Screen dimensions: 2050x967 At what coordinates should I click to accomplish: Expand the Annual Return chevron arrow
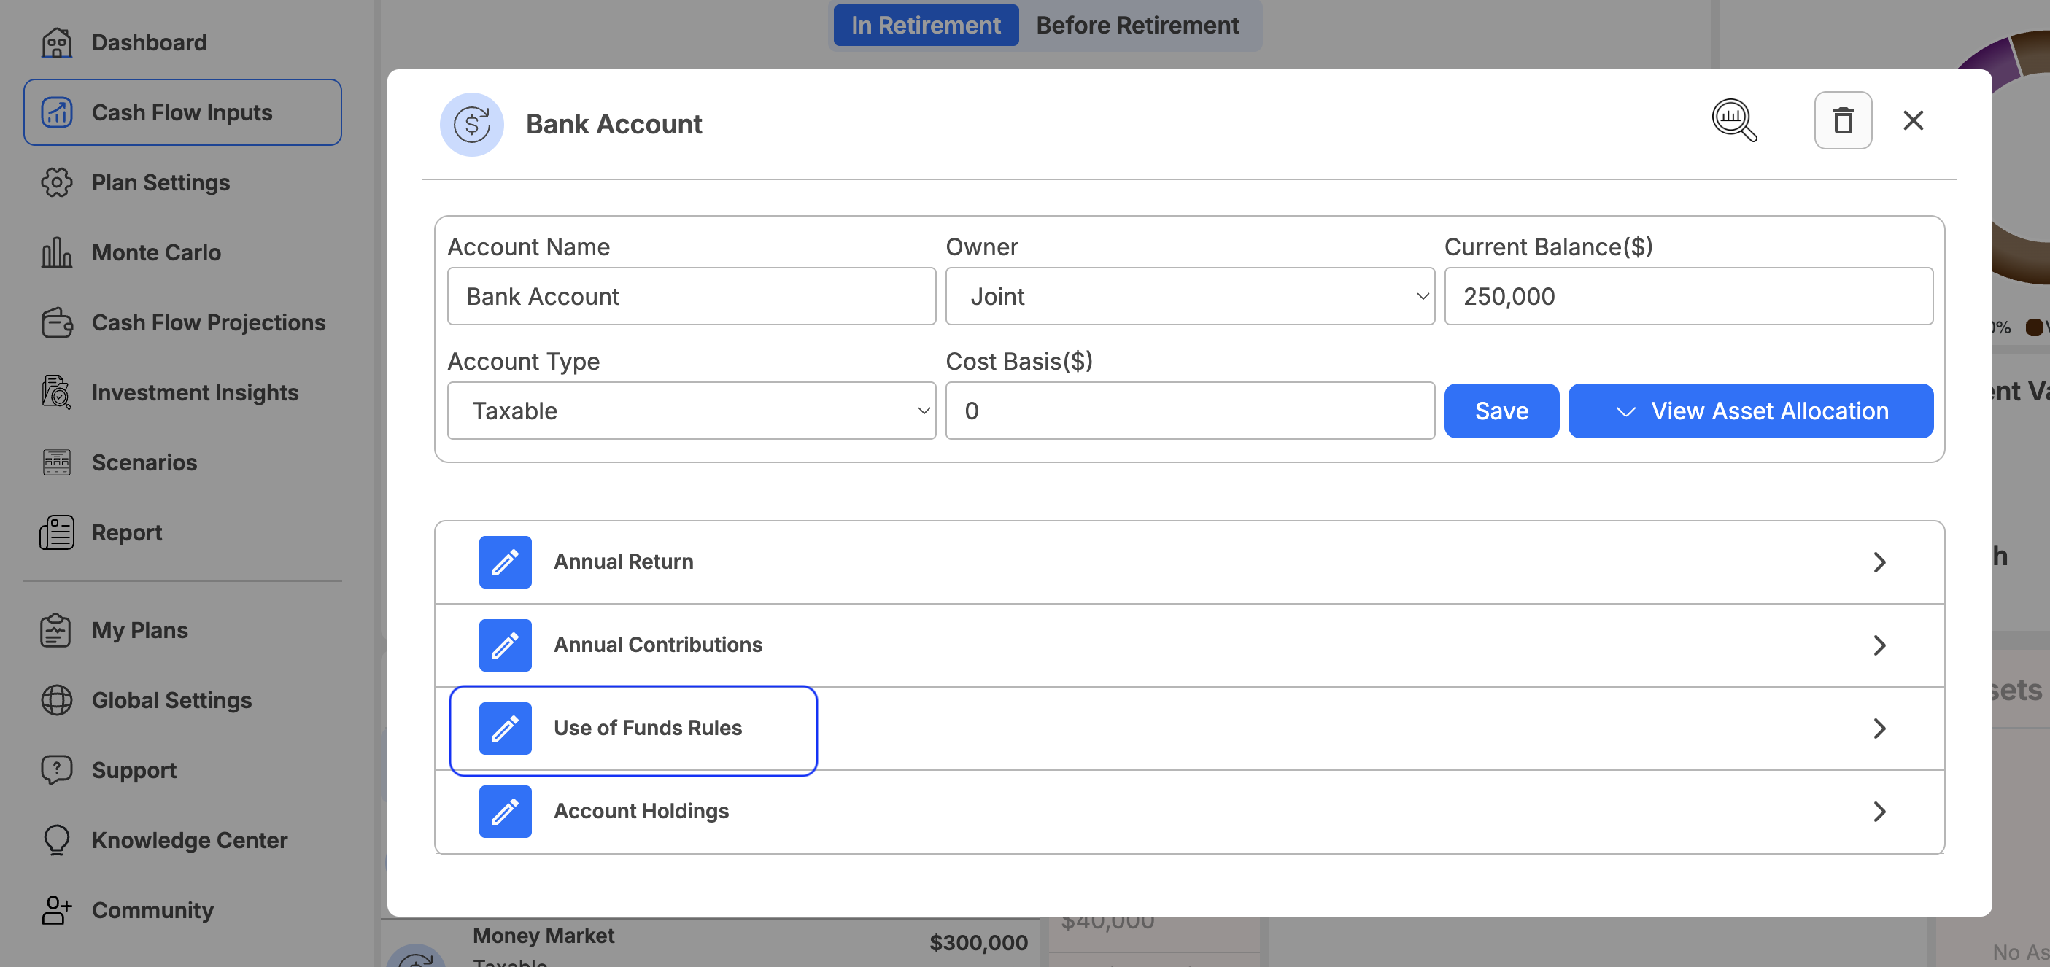tap(1879, 562)
